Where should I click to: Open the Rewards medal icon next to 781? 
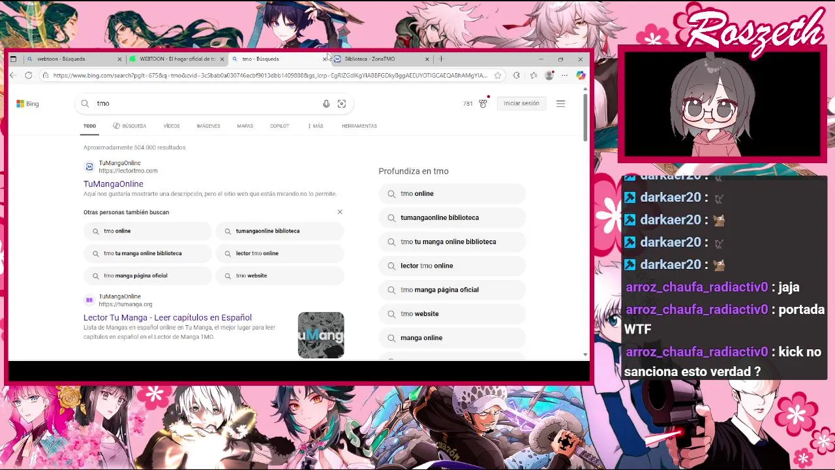click(x=483, y=104)
